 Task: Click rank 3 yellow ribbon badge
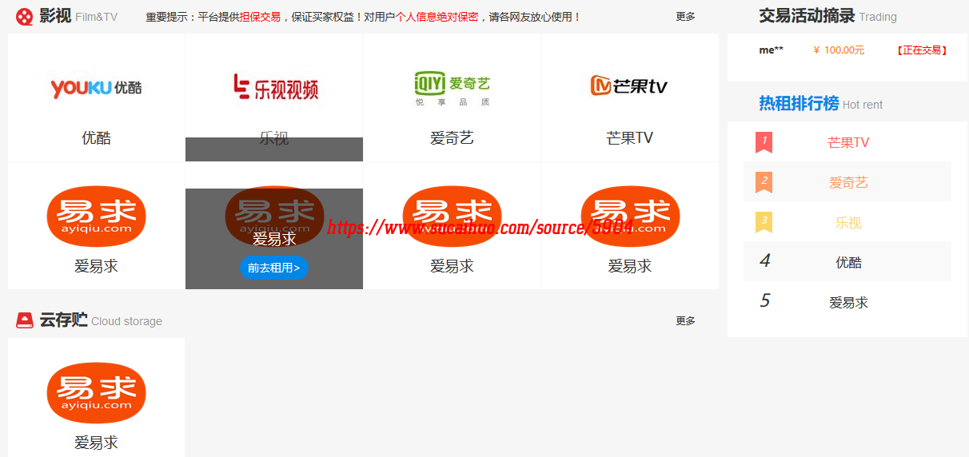coord(764,222)
